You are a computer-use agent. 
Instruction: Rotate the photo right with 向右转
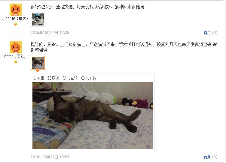pos(89,78)
